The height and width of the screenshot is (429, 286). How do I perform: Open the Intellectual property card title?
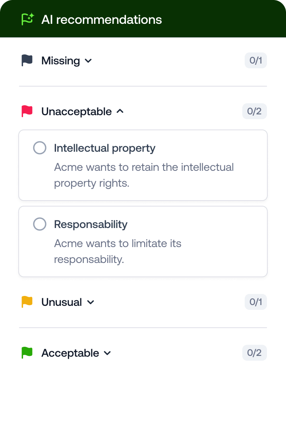[x=104, y=148]
